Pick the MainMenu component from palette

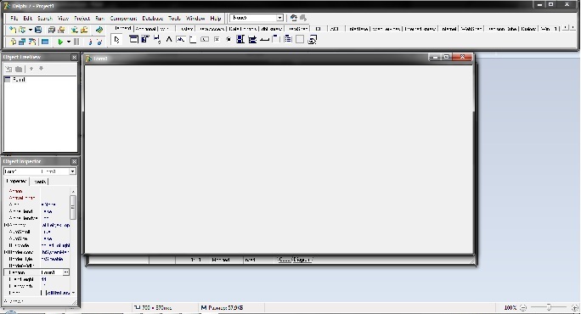pos(145,39)
